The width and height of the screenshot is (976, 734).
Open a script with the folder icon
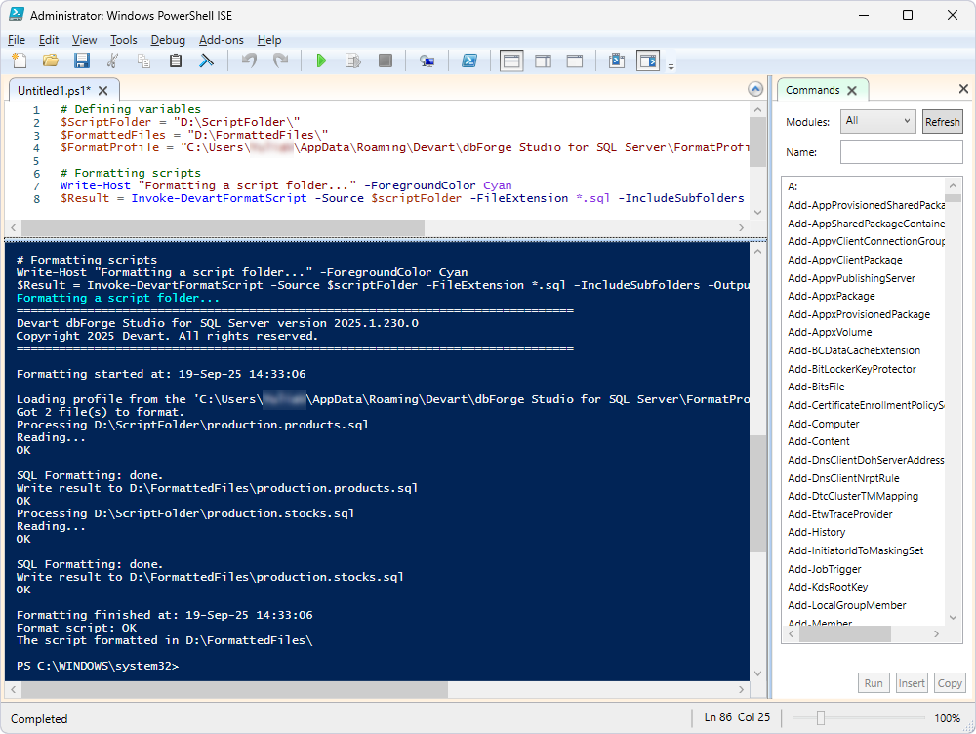point(50,61)
